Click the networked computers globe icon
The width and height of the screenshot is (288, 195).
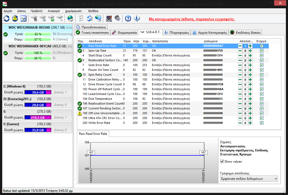click(x=98, y=18)
